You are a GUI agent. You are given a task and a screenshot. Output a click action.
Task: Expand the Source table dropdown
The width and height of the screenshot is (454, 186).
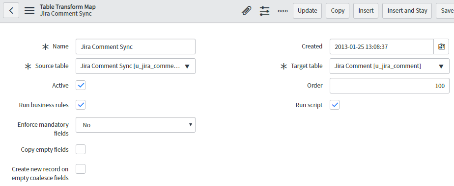(136, 66)
